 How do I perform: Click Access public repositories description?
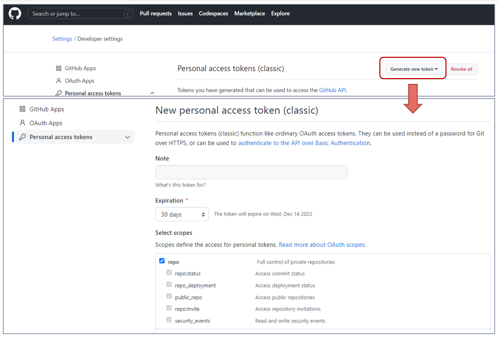pyautogui.click(x=285, y=297)
